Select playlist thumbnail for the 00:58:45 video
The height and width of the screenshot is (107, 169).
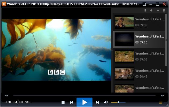tap(124, 73)
